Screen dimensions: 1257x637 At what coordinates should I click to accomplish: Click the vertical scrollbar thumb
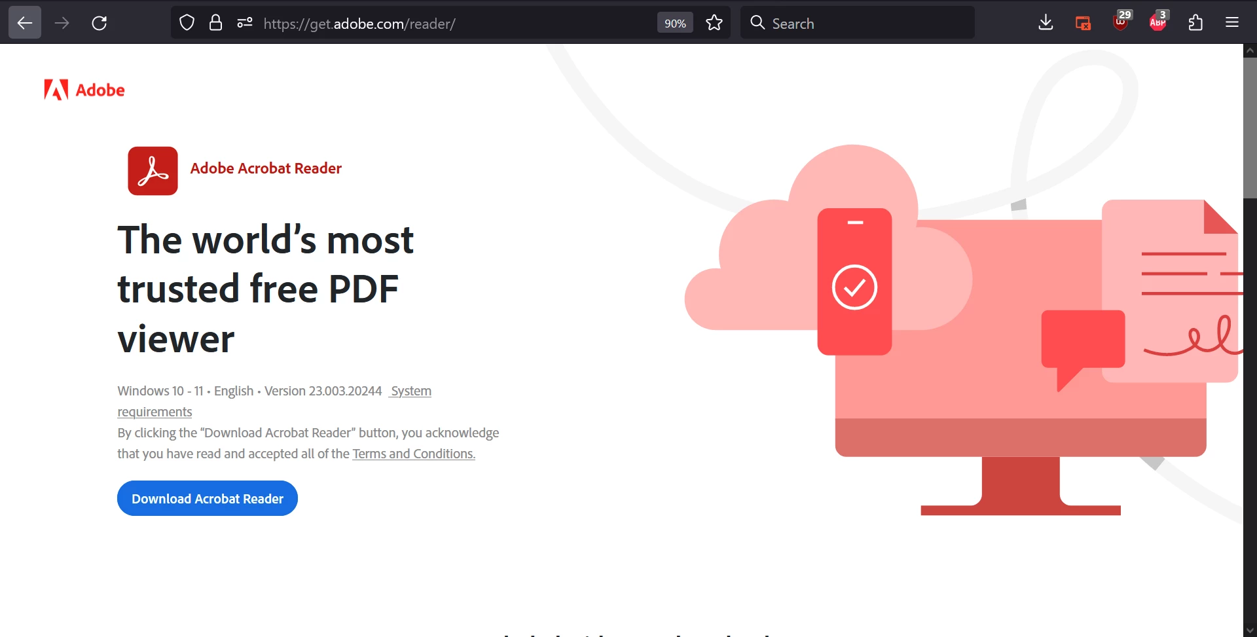click(x=1250, y=128)
